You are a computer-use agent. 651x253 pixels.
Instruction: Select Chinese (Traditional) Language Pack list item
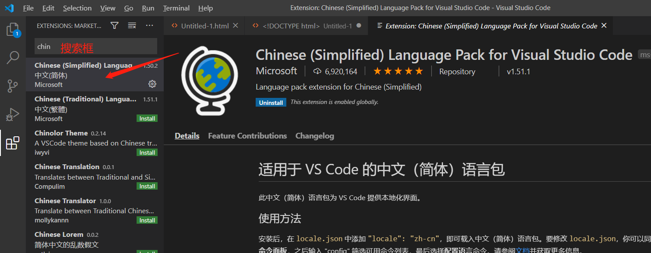(95, 108)
